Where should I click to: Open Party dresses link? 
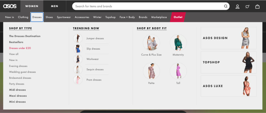(17, 84)
